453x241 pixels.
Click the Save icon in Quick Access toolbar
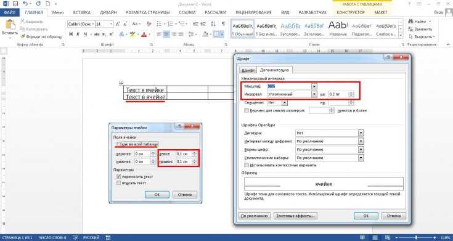[x=15, y=4]
